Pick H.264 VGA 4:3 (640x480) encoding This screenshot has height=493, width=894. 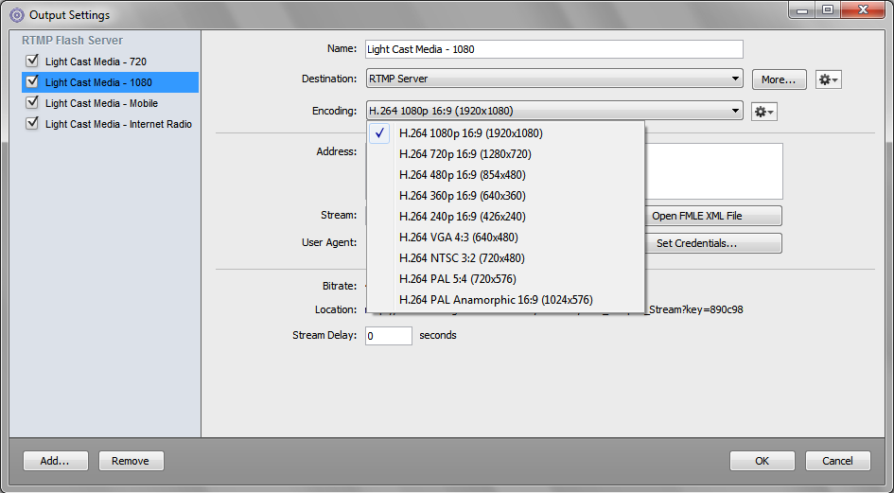tap(458, 238)
